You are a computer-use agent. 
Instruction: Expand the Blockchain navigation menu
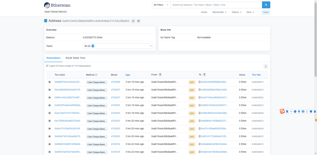click(219, 12)
